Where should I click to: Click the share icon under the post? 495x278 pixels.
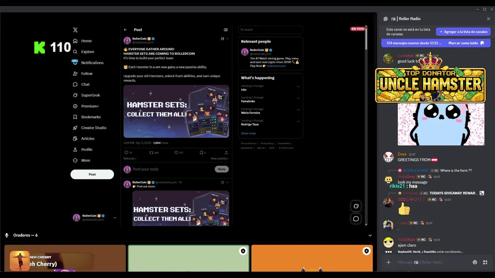pos(226,153)
